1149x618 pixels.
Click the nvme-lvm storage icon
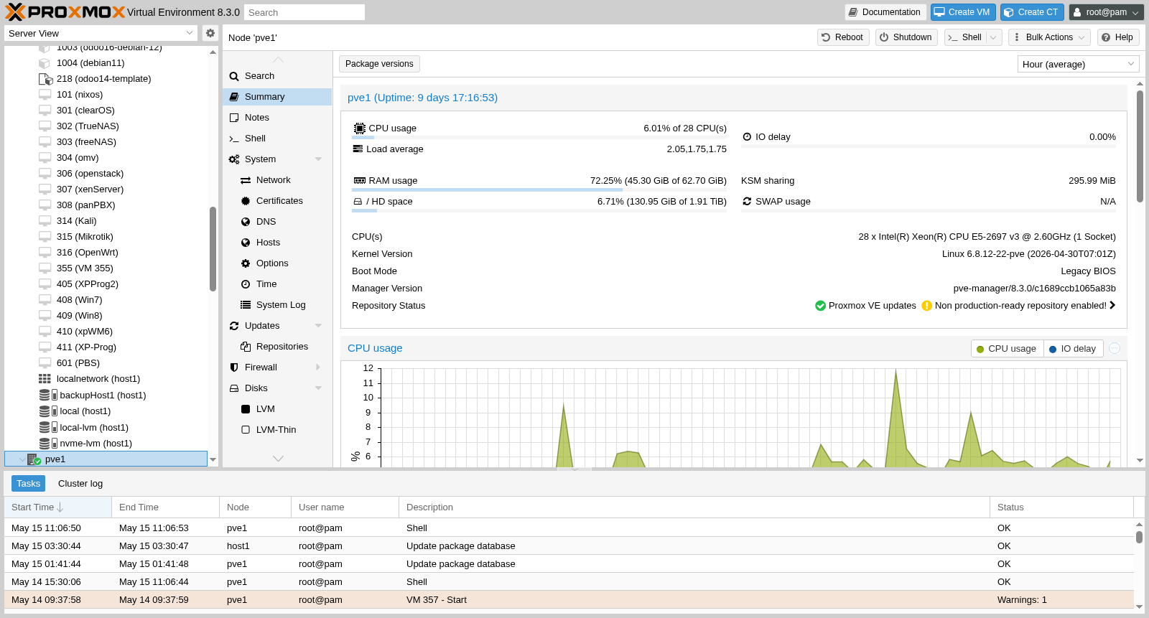[x=47, y=444]
